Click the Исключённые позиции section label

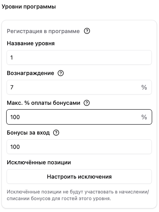(39, 162)
